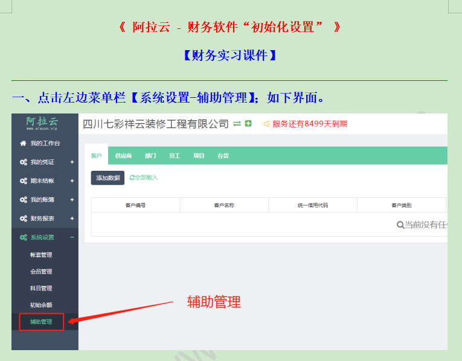
Task: Switch to the 供应商 tab
Action: 123,156
